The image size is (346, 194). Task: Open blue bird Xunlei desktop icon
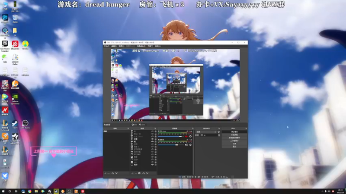[5, 177]
